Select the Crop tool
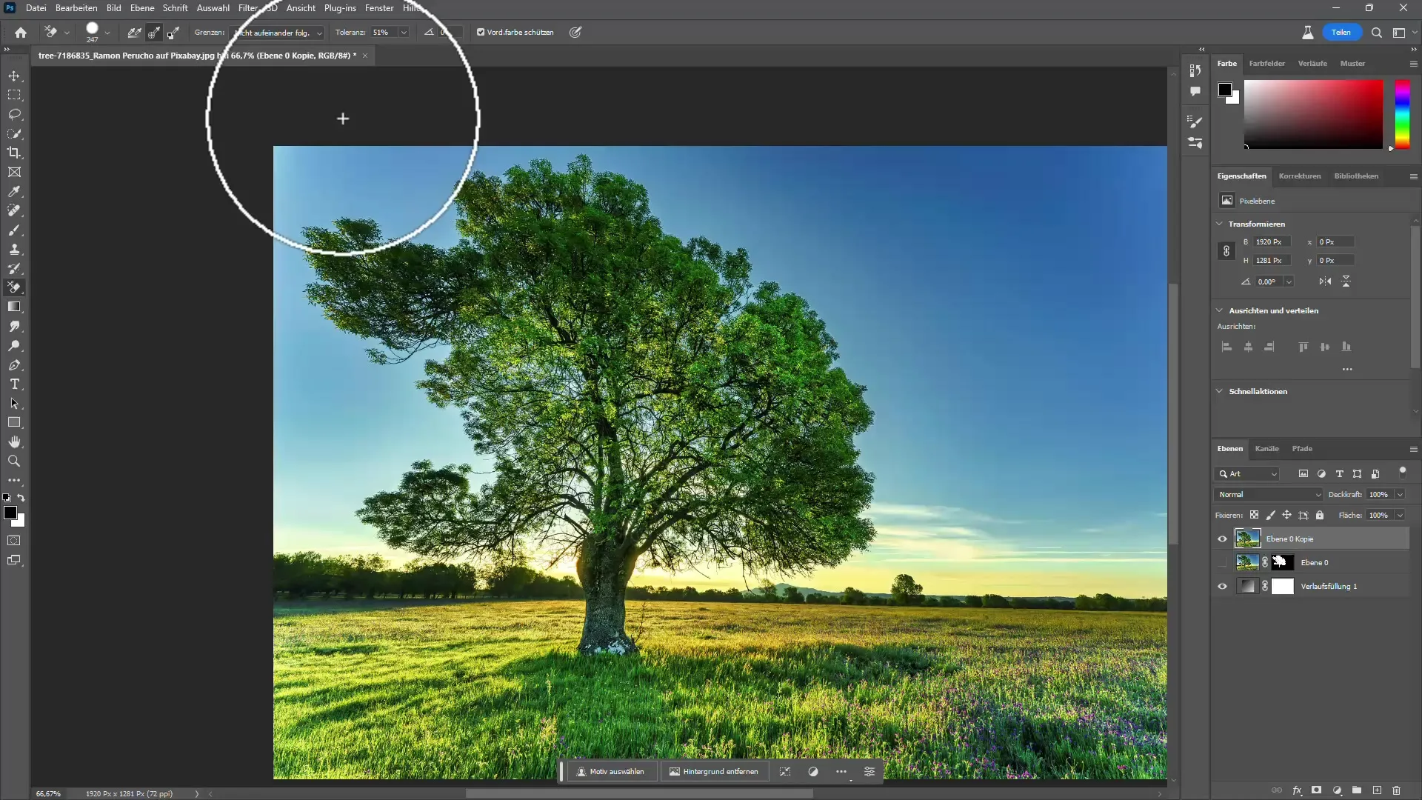The height and width of the screenshot is (800, 1422). [x=15, y=153]
